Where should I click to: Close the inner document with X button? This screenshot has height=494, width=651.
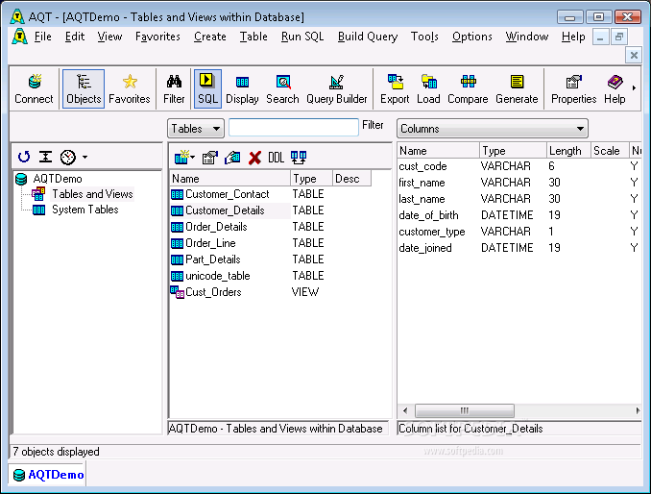pyautogui.click(x=634, y=55)
